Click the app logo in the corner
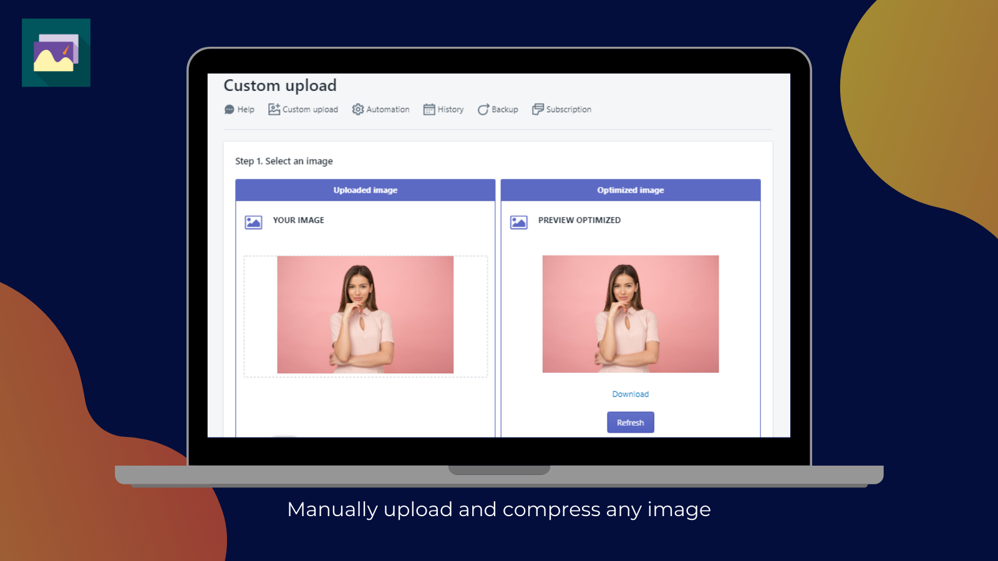998x561 pixels. click(56, 52)
